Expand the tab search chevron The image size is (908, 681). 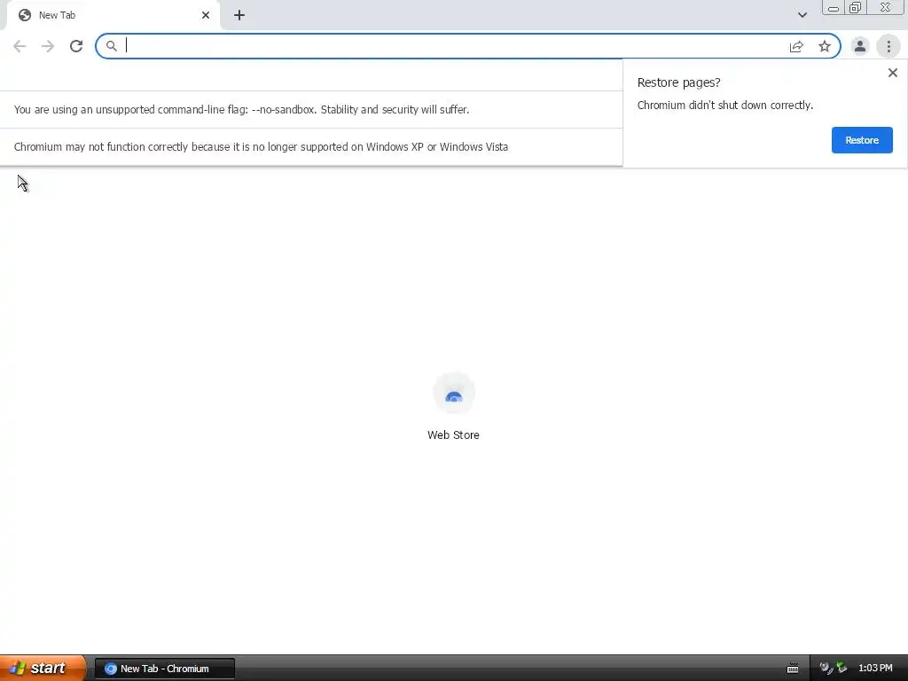tap(802, 15)
